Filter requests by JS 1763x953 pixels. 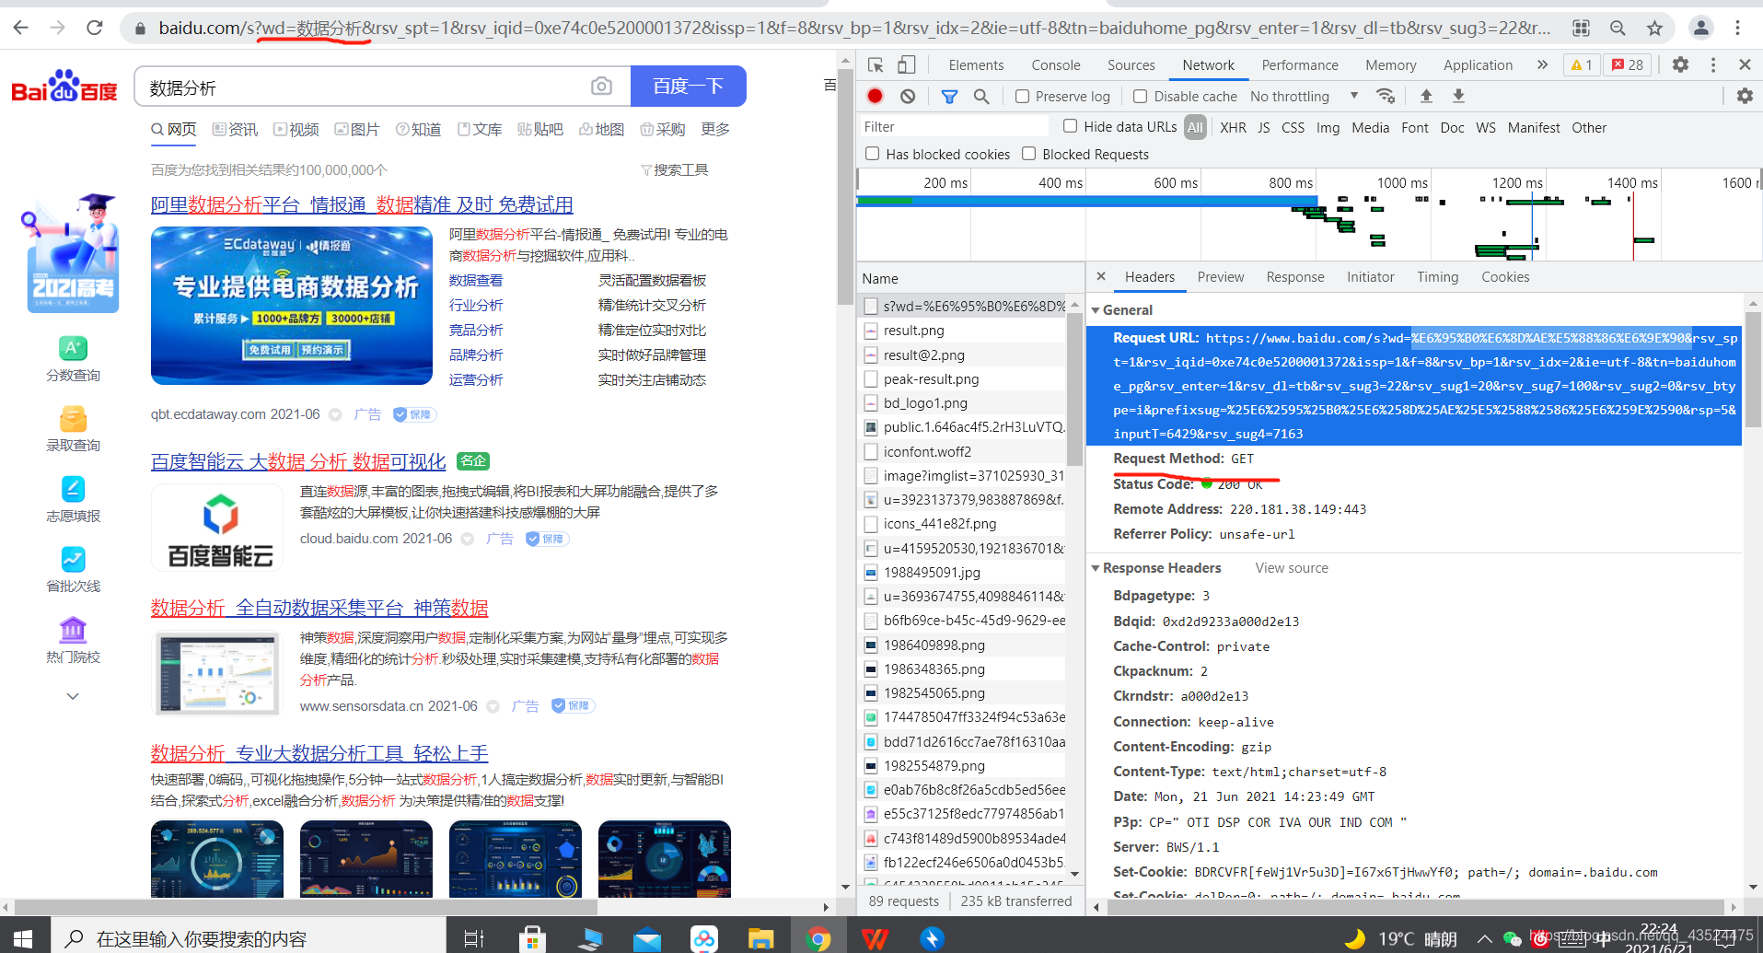(x=1263, y=128)
